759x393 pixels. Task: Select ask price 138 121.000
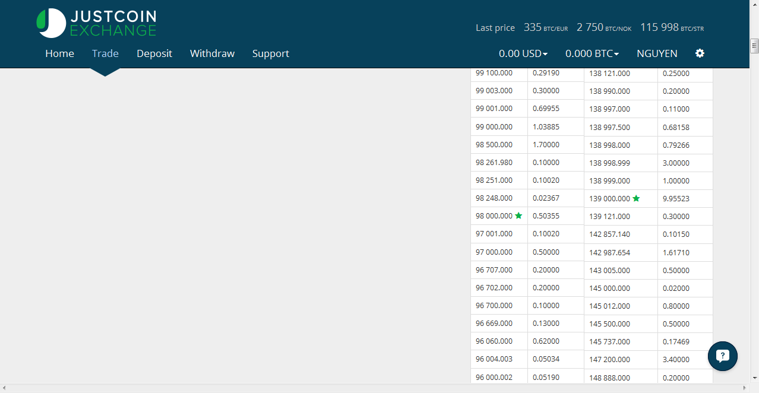[x=610, y=73]
